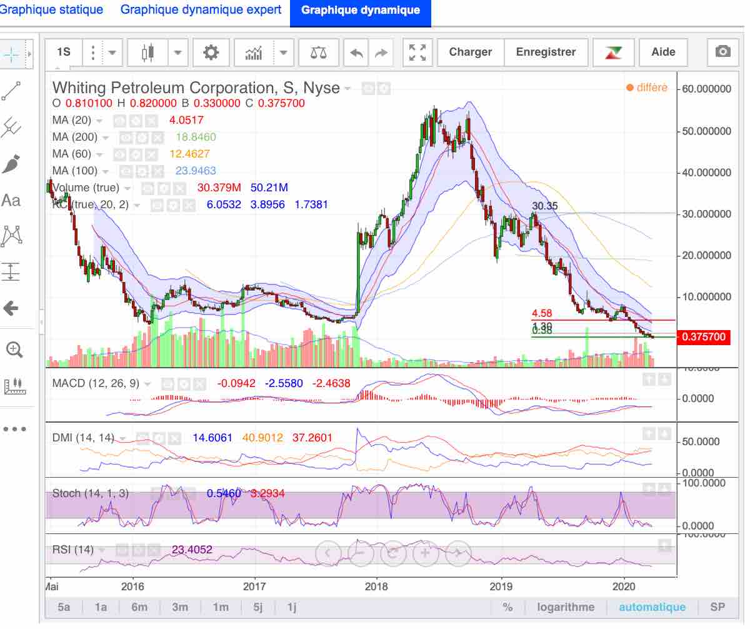Image resolution: width=750 pixels, height=629 pixels.
Task: Open the three-dots more tools menu
Action: coord(14,430)
